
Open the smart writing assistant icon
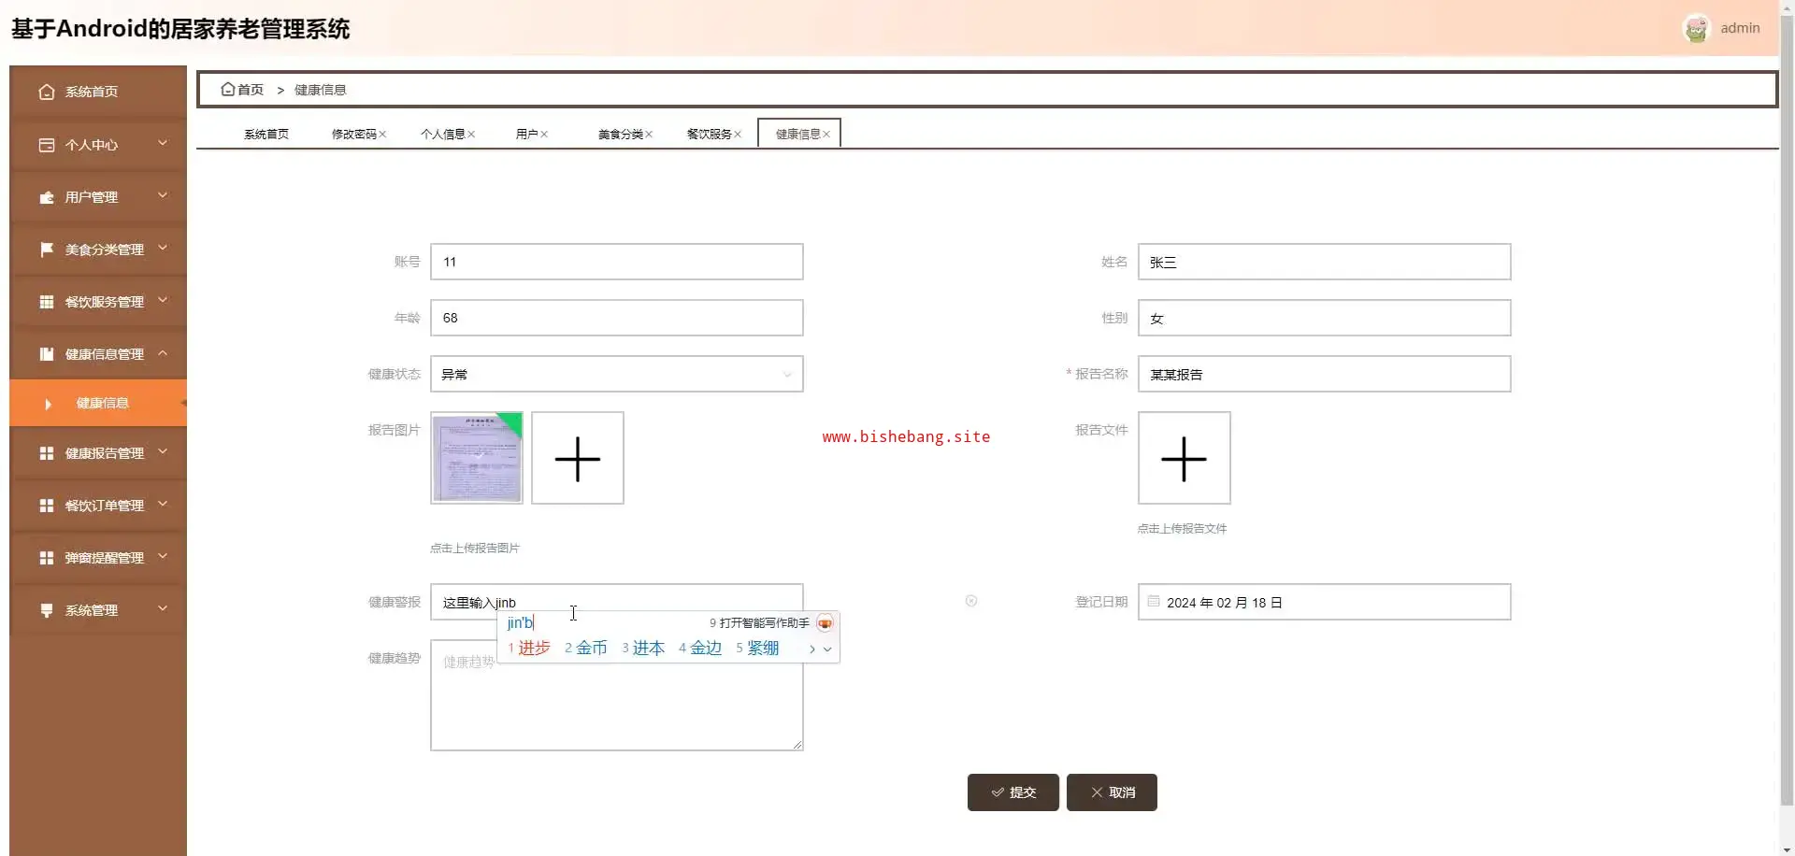click(825, 623)
